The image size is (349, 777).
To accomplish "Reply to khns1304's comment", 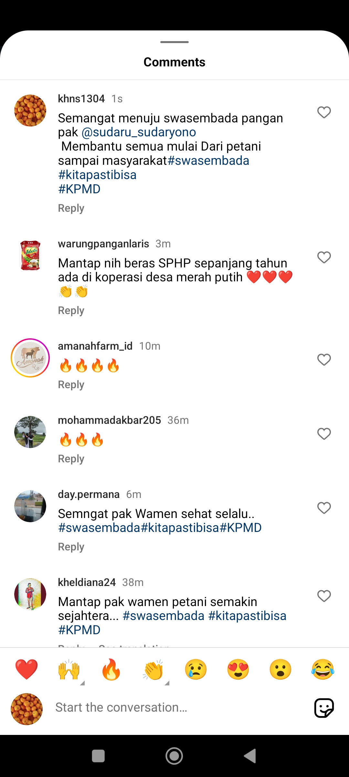I will coord(71,208).
